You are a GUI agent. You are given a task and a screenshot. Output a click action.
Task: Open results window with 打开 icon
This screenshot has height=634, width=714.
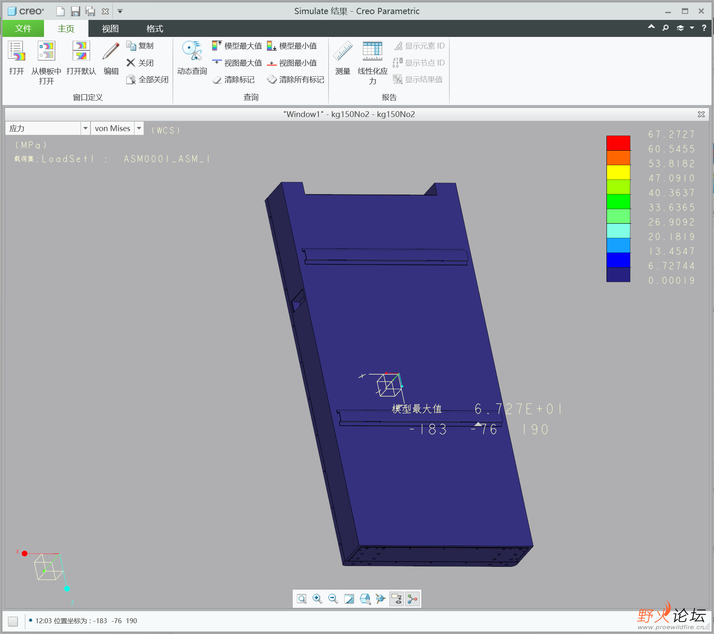pos(17,58)
